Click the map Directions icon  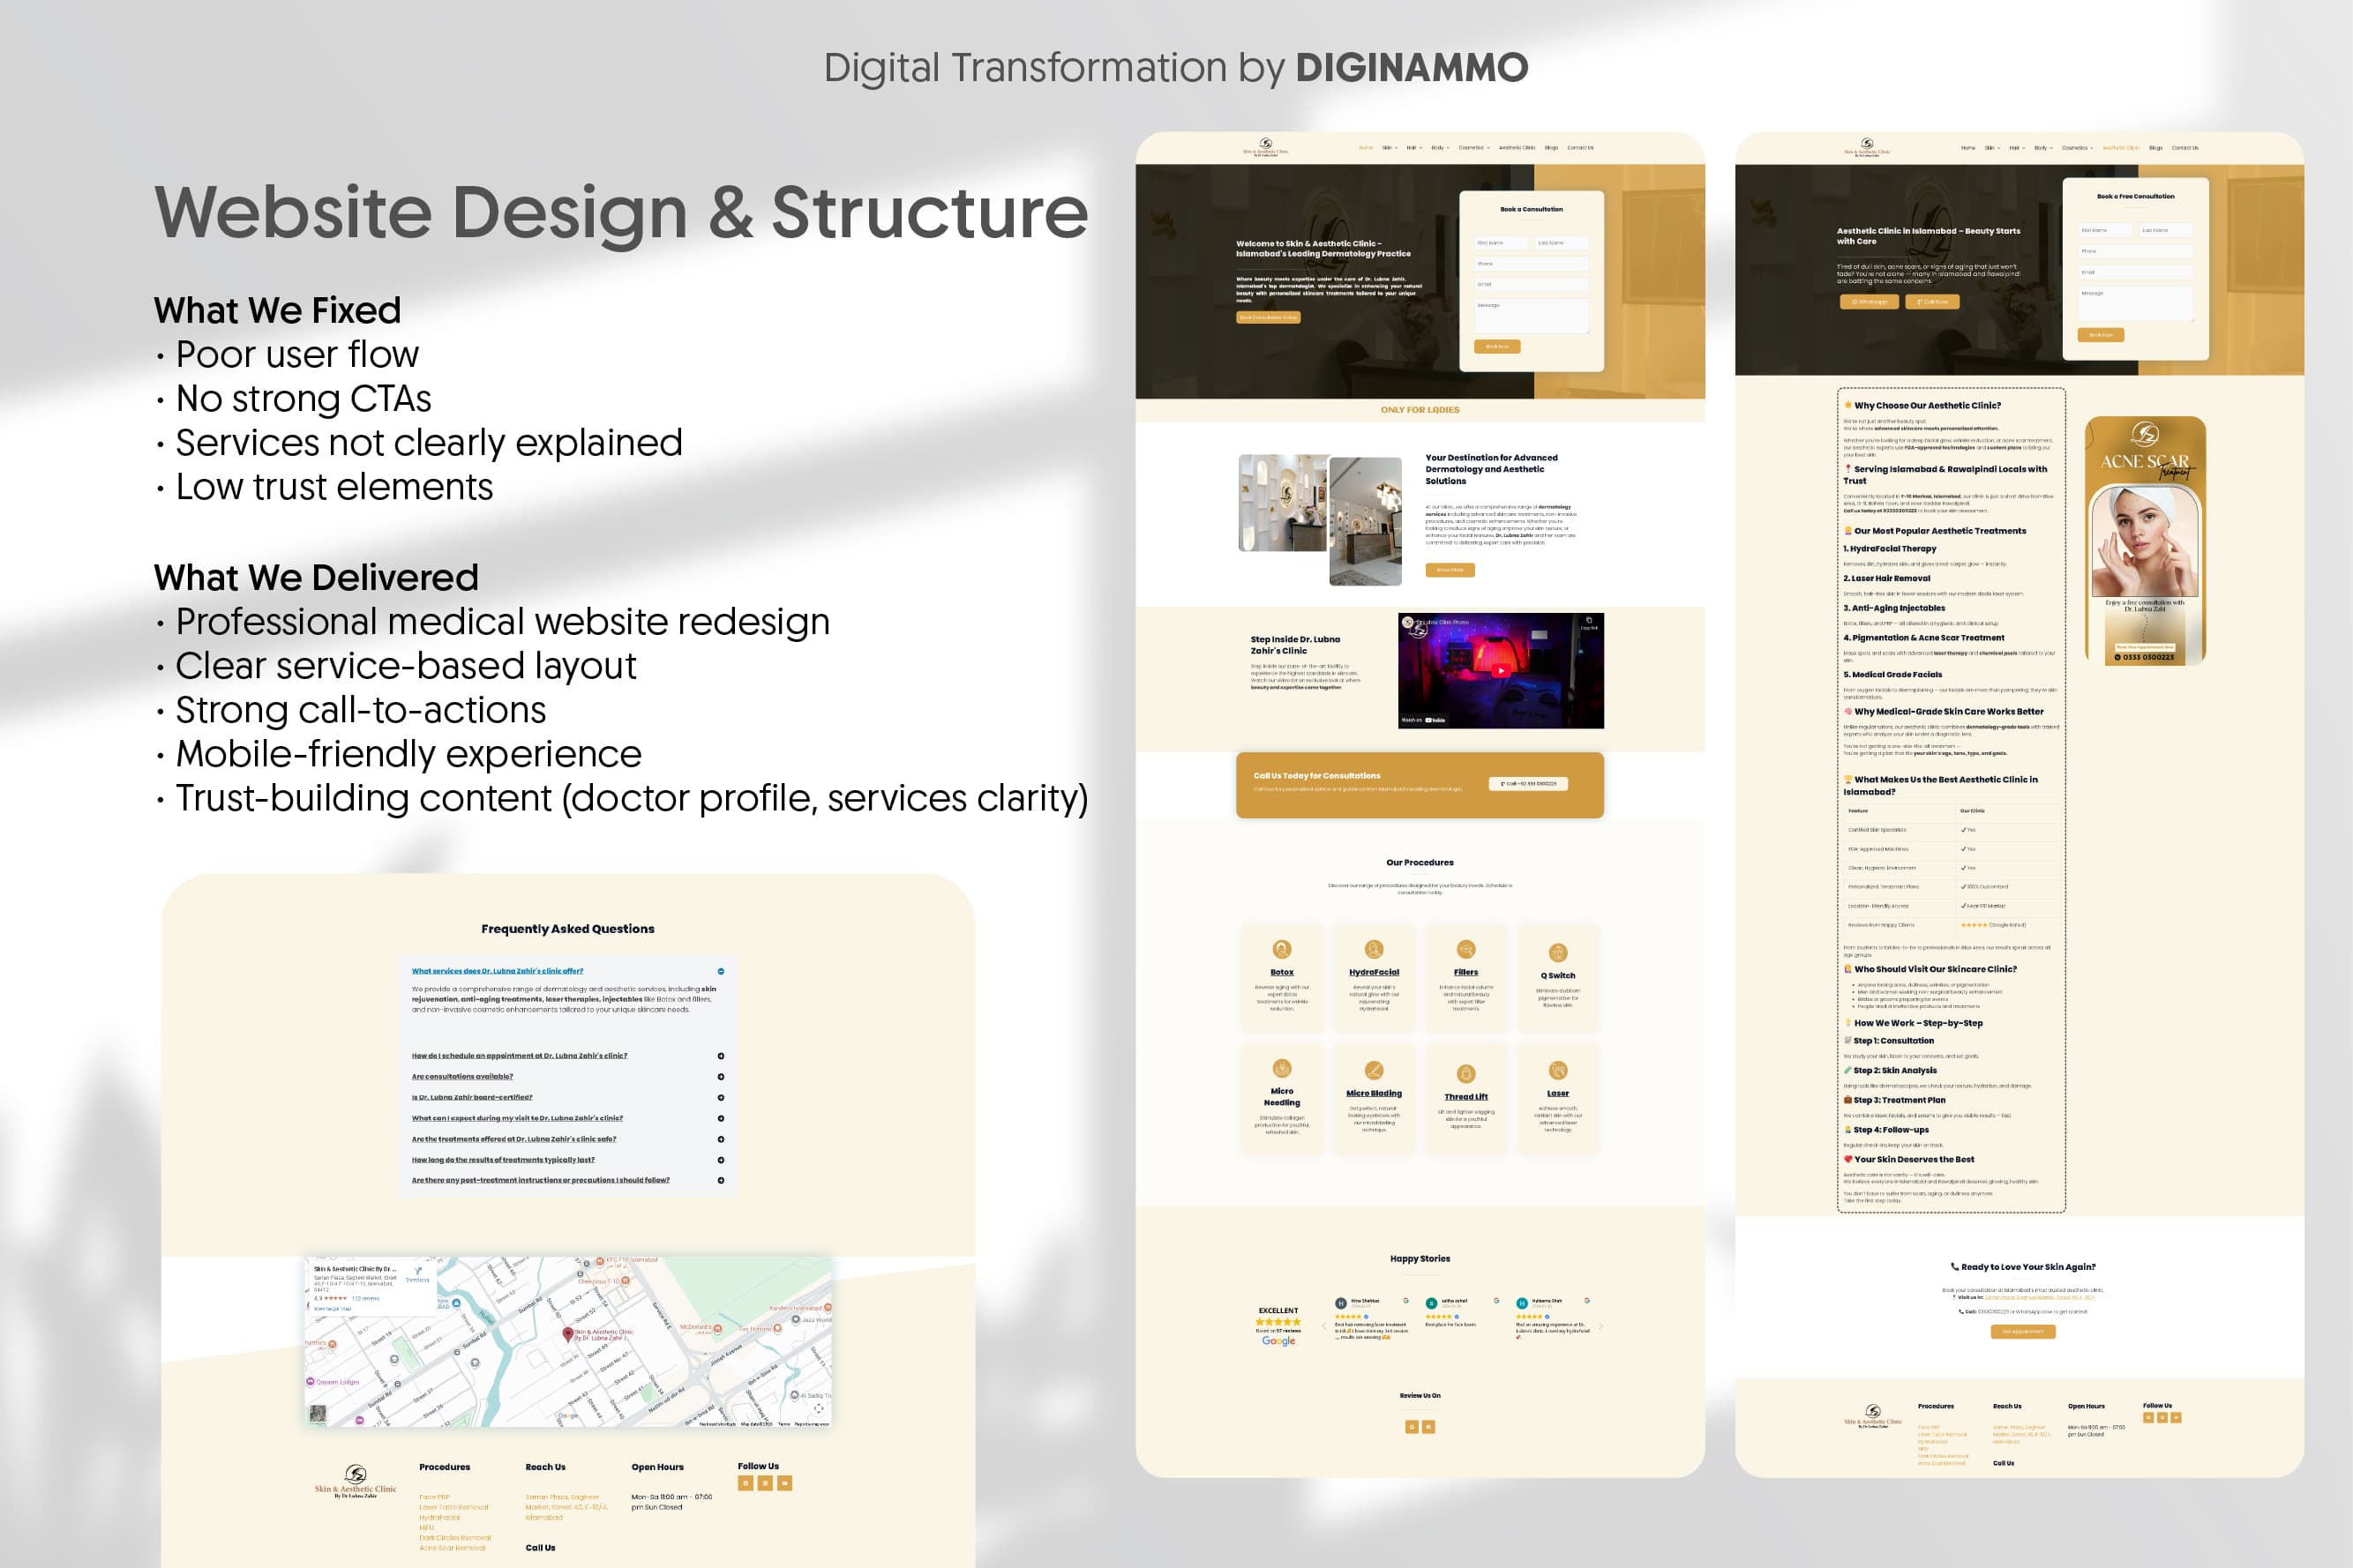418,1271
